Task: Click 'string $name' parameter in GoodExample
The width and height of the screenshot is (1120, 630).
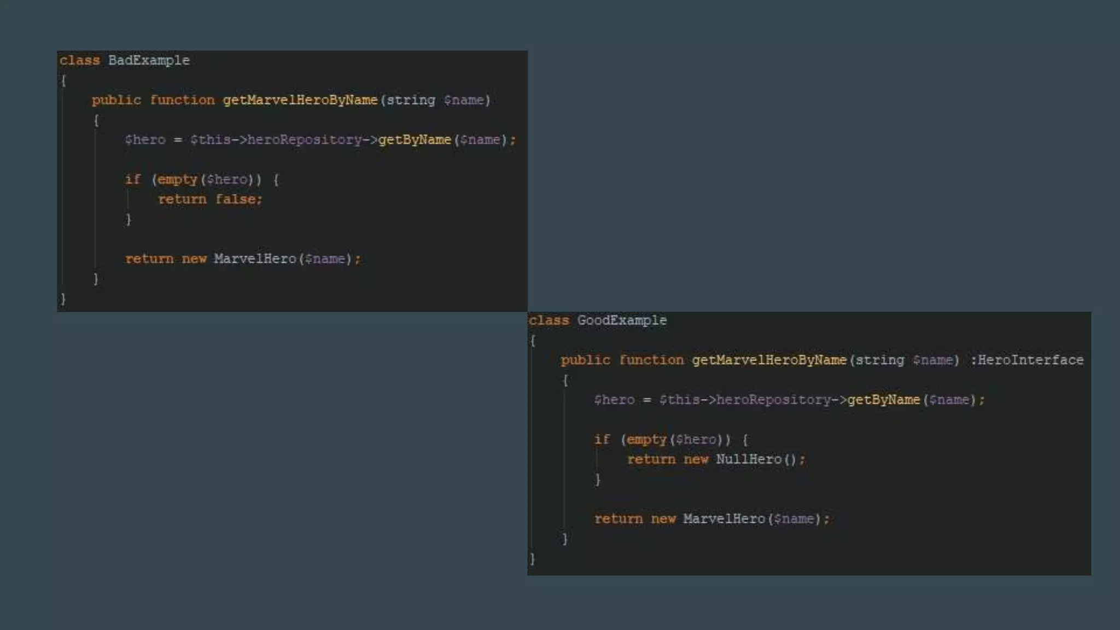Action: [x=905, y=360]
